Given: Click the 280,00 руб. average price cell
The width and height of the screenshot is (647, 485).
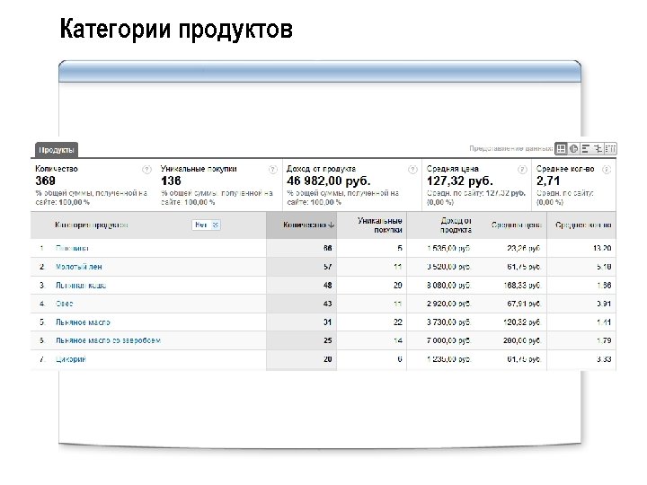Looking at the screenshot, I should pos(522,340).
